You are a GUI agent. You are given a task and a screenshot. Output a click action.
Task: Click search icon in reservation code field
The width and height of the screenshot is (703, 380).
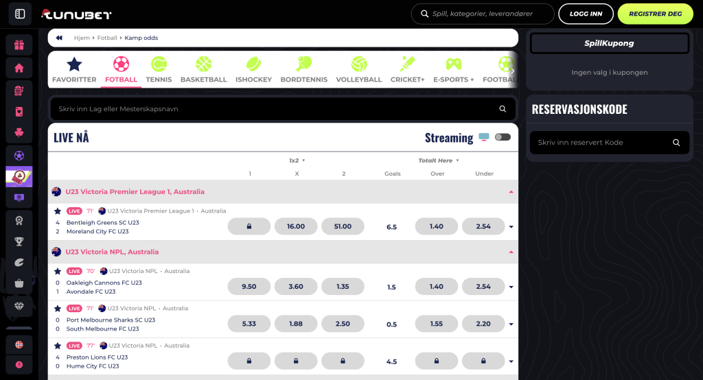(x=676, y=143)
